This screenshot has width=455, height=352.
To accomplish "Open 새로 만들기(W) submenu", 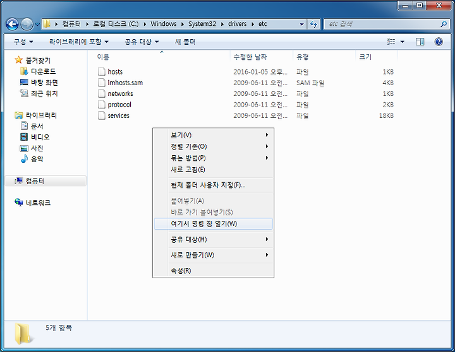I will (214, 255).
